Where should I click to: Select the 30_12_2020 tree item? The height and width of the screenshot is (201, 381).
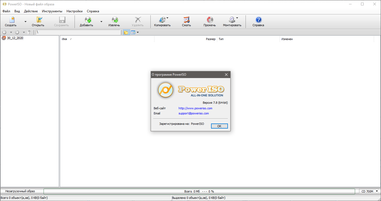(x=15, y=38)
